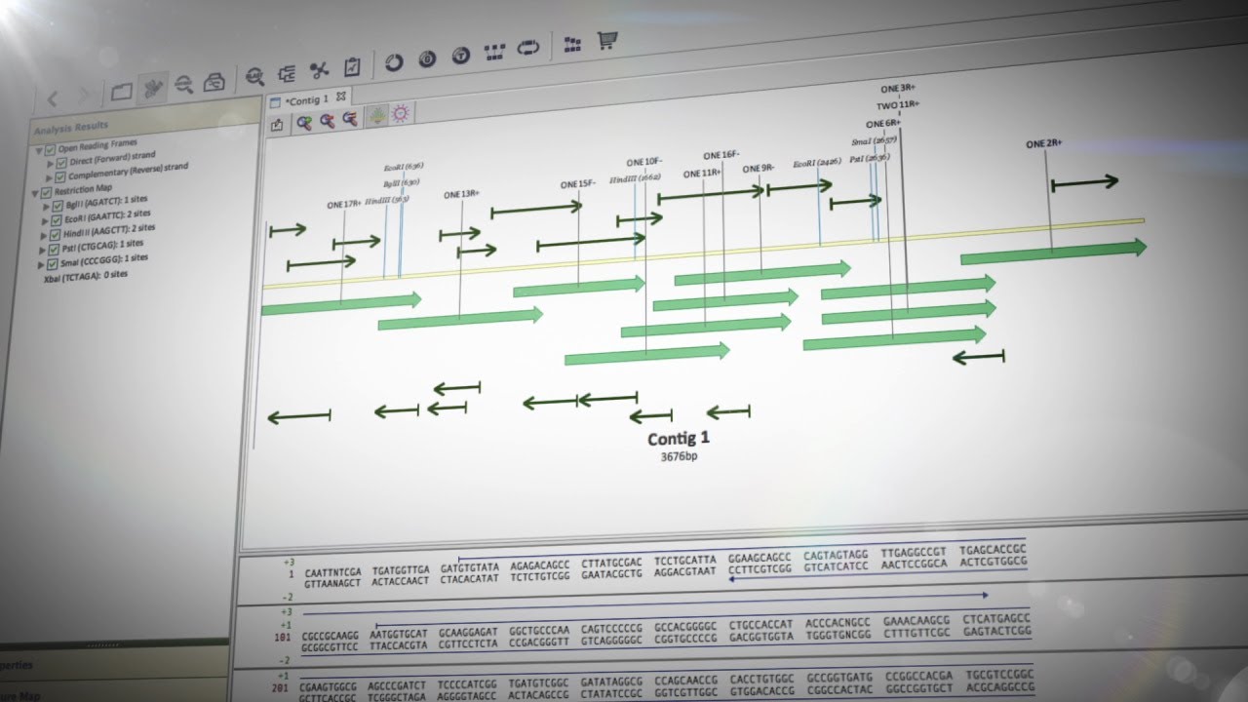Screen dimensions: 1248x702
Task: Select the Contig 1 tab
Action: point(307,100)
